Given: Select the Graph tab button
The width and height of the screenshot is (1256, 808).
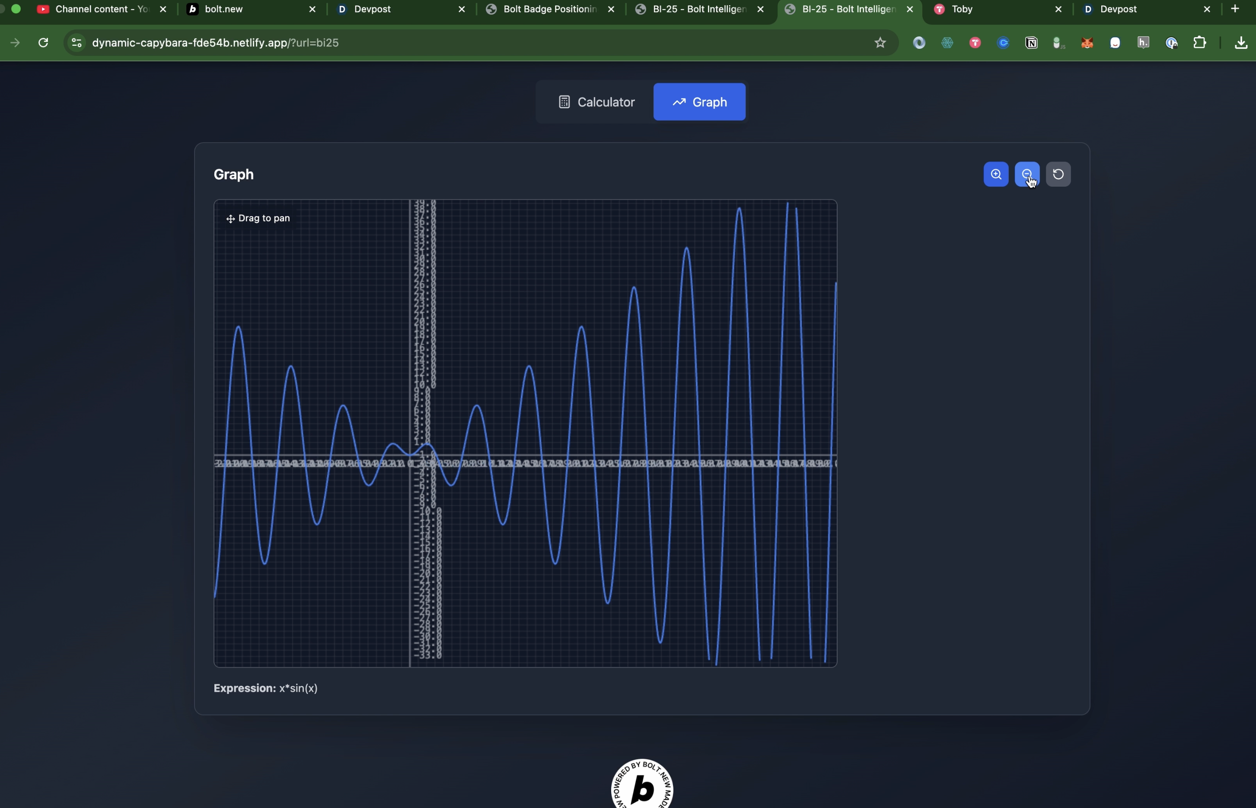Looking at the screenshot, I should [699, 102].
